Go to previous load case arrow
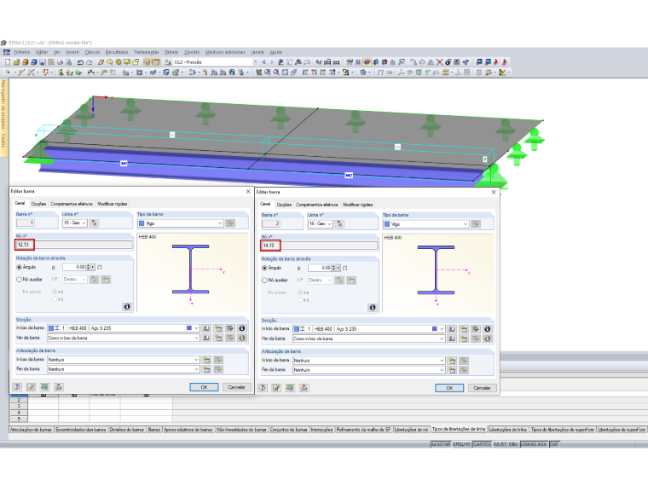The image size is (648, 486). pos(263,62)
